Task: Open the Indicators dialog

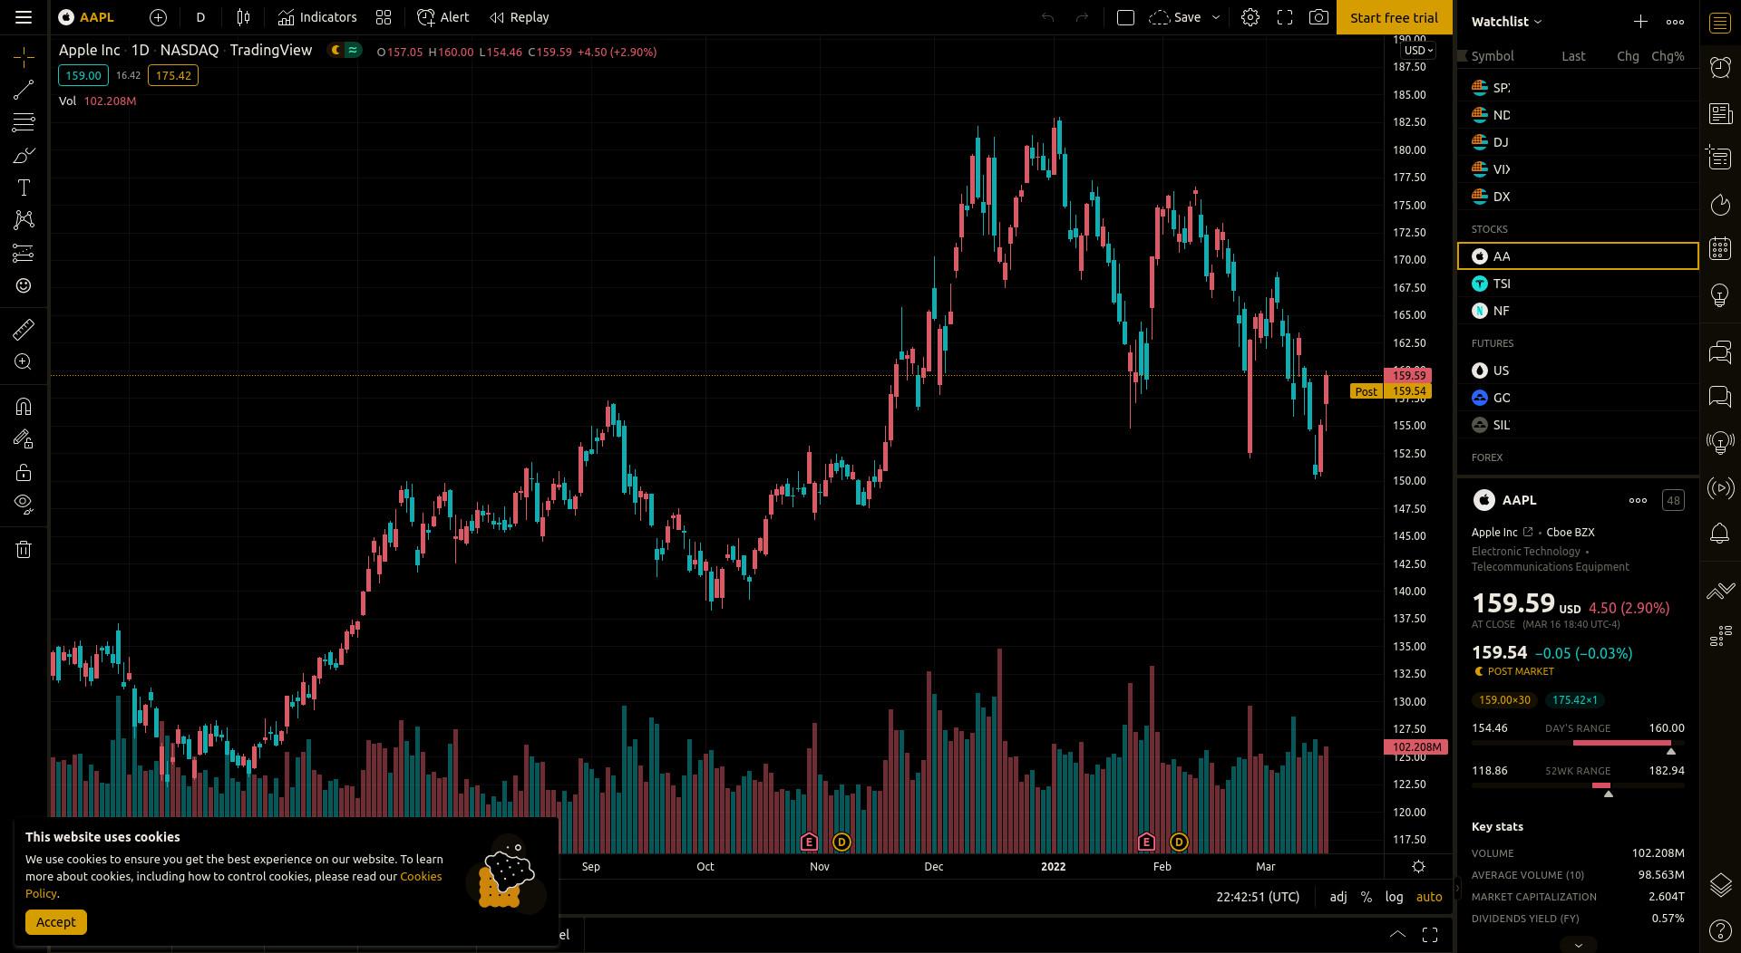Action: coord(317,17)
